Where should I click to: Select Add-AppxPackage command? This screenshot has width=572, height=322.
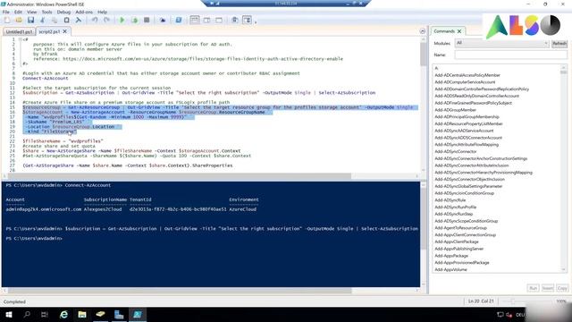[451, 256]
